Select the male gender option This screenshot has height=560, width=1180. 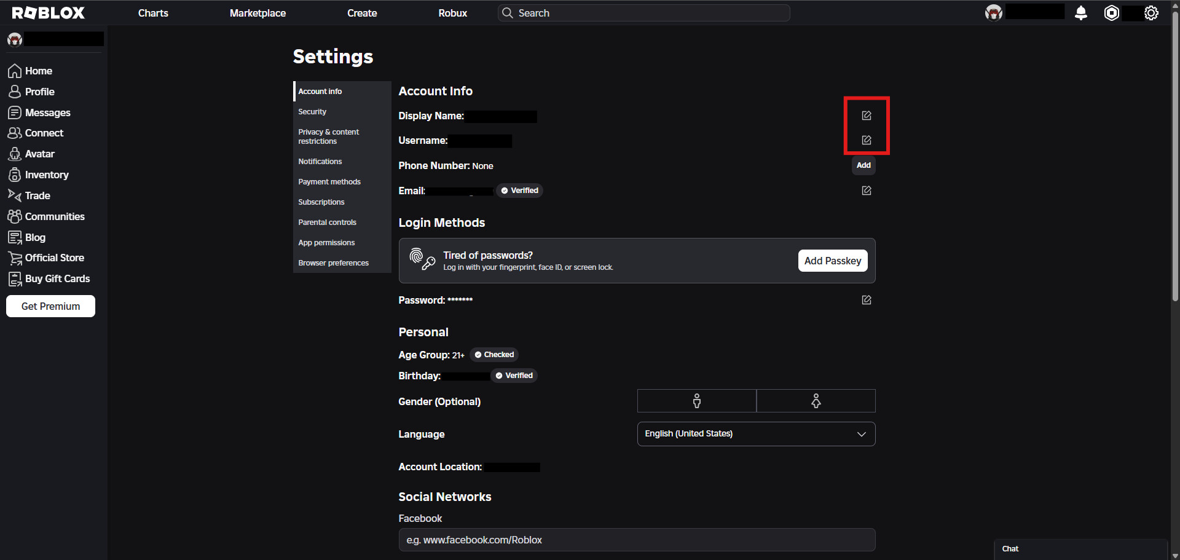(696, 401)
